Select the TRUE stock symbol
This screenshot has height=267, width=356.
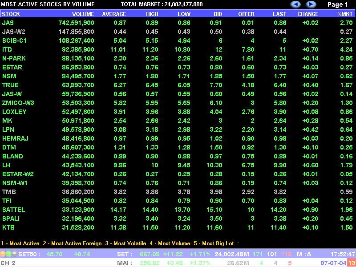coord(10,85)
